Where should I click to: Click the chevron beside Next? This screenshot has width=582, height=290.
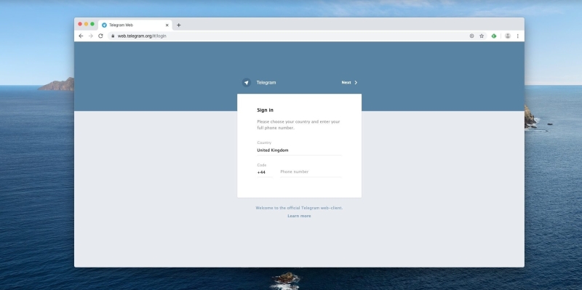pyautogui.click(x=356, y=83)
